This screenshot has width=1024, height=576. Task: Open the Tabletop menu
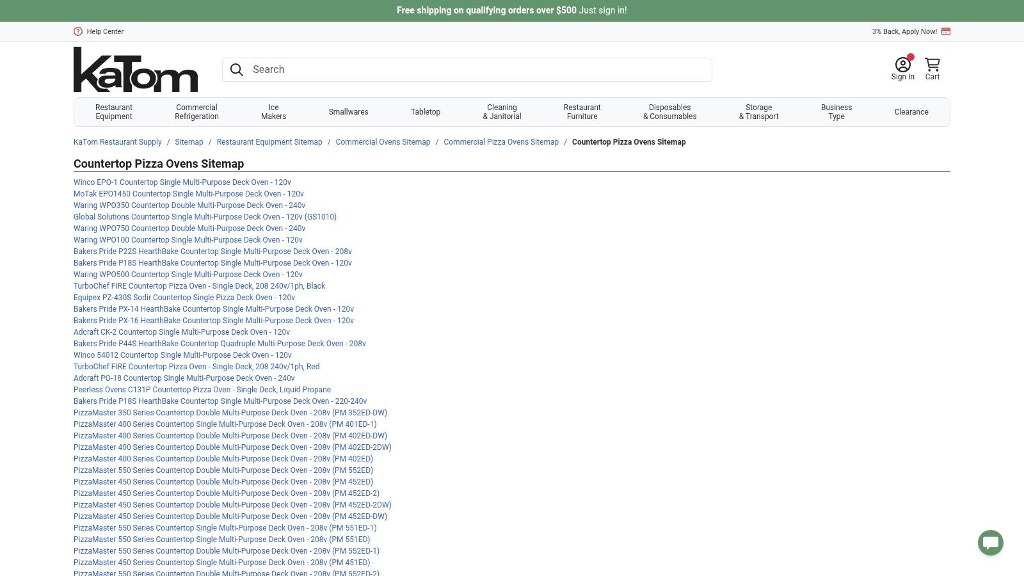[426, 112]
